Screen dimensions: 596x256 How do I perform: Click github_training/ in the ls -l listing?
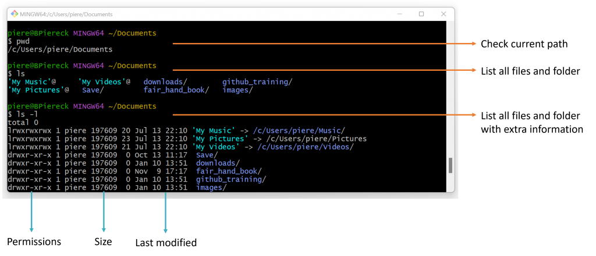pos(231,180)
